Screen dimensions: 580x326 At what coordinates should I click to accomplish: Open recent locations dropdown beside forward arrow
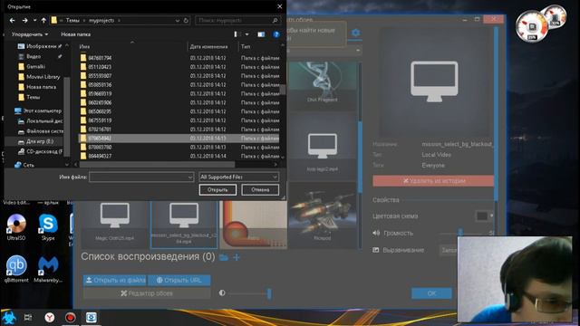[34, 20]
